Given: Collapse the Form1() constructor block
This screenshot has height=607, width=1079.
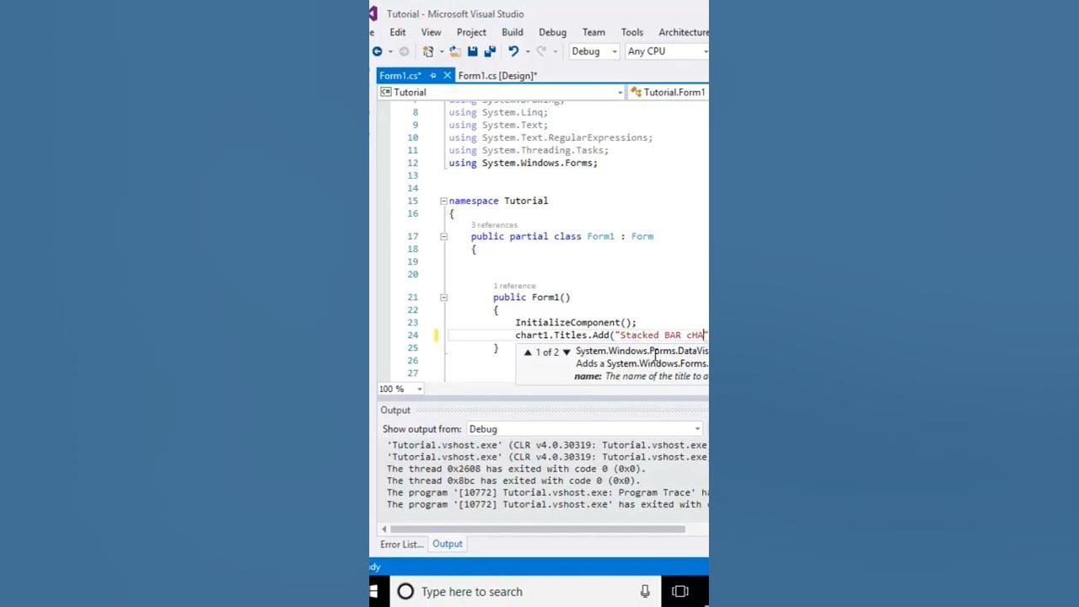Looking at the screenshot, I should 443,298.
